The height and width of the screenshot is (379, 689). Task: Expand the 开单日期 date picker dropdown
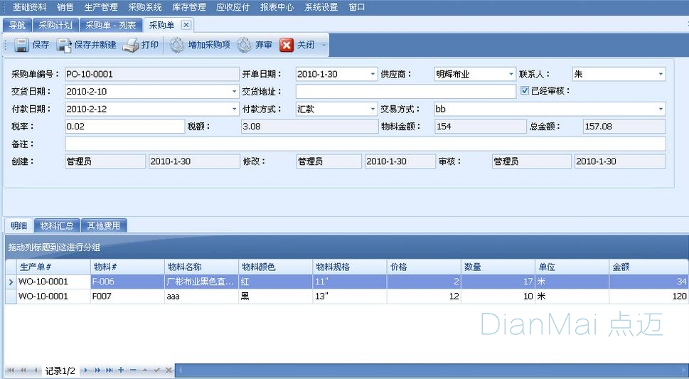tap(373, 74)
